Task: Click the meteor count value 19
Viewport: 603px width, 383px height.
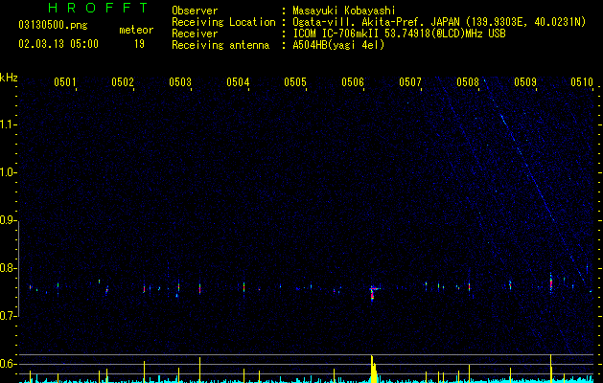Action: coord(139,44)
